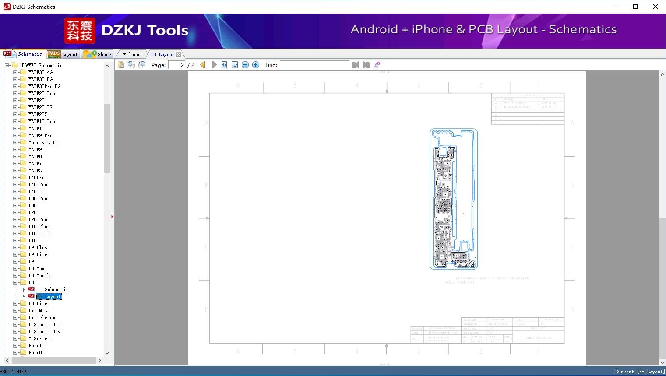Viewport: 666px width, 376px height.
Task: Select the P40 Pro folder
Action: pos(38,184)
